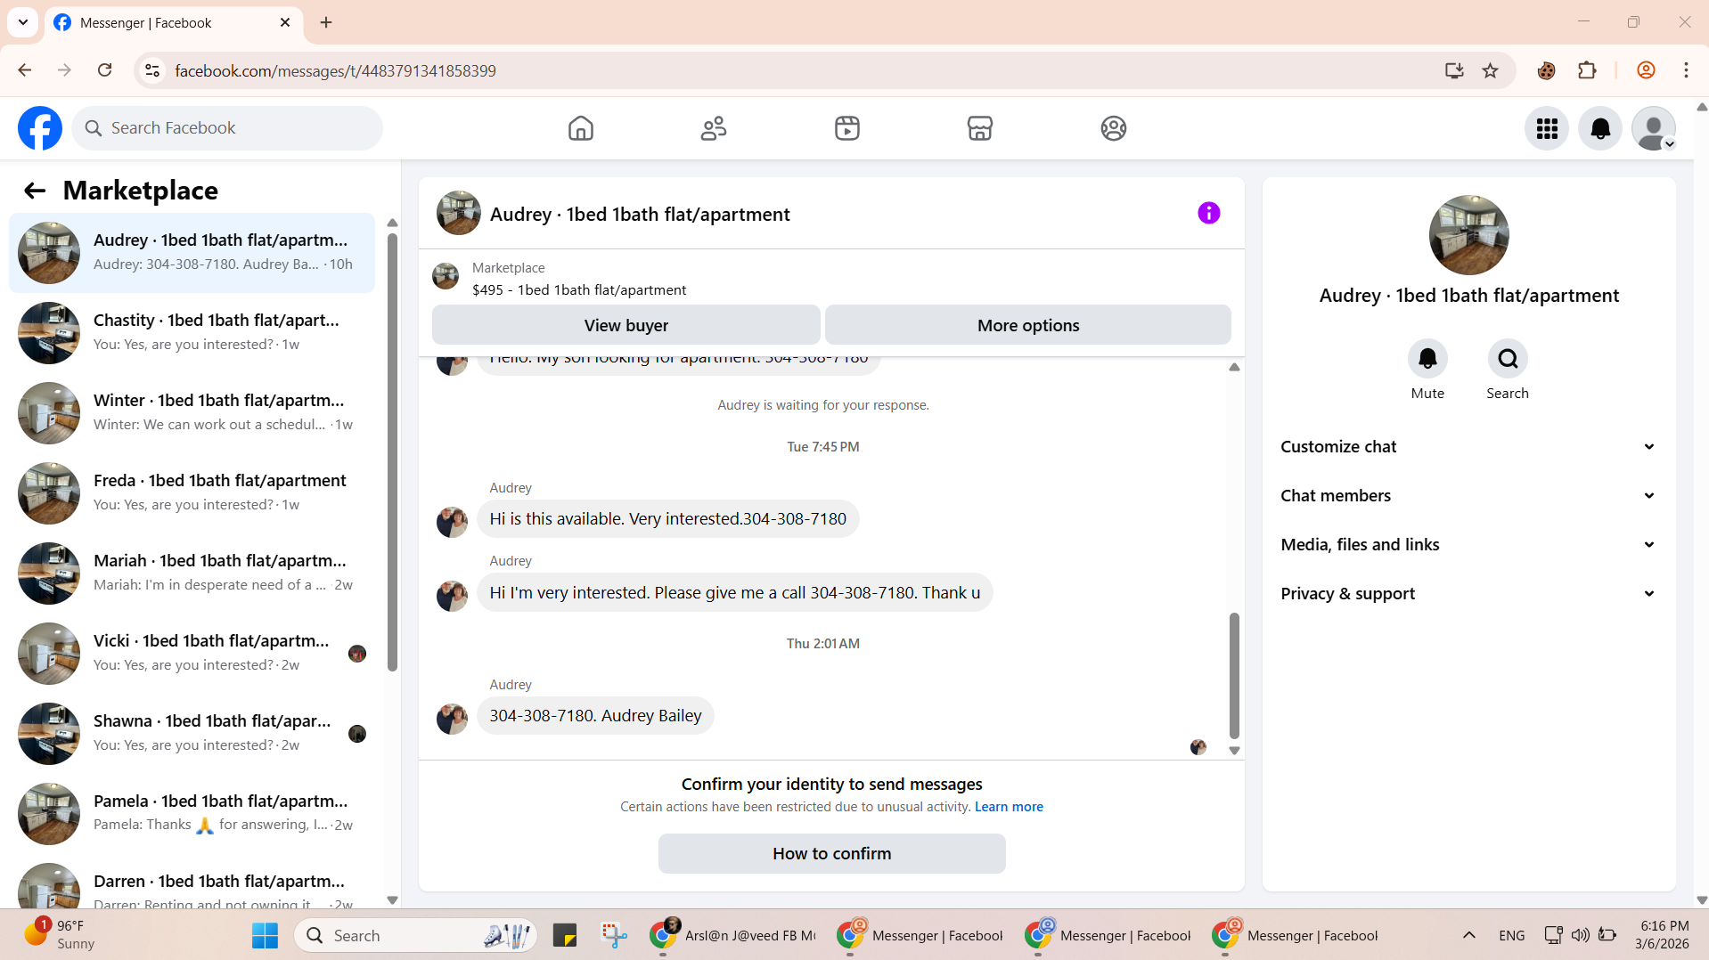
Task: Open Freda conversation in chat list
Action: (192, 492)
